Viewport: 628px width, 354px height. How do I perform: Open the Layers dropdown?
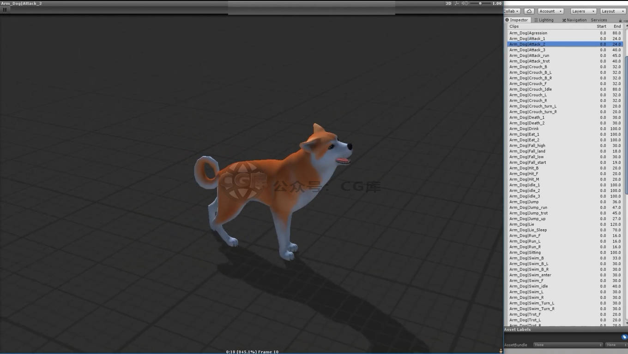click(x=583, y=11)
